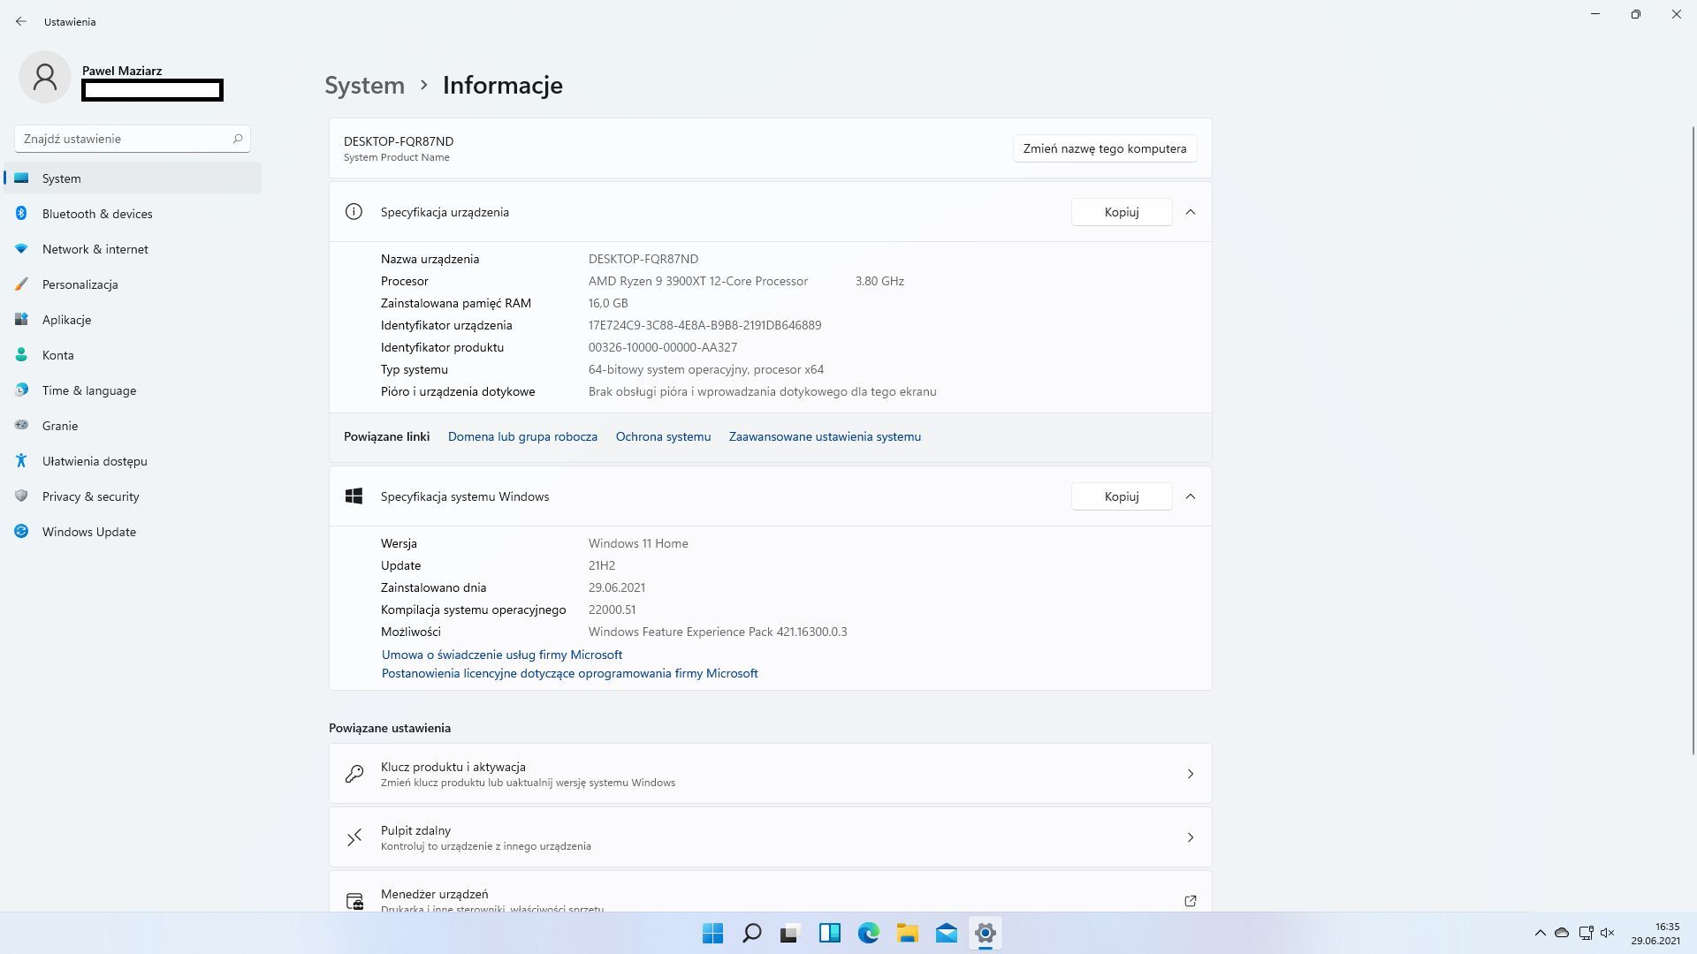The height and width of the screenshot is (954, 1697).
Task: Show hidden tray icons chevron
Action: pyautogui.click(x=1540, y=933)
